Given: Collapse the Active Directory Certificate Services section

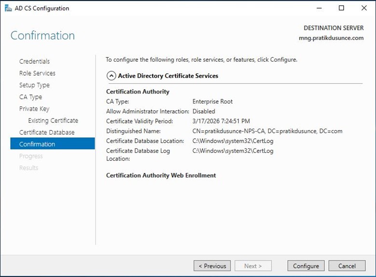Looking at the screenshot, I should pyautogui.click(x=111, y=76).
